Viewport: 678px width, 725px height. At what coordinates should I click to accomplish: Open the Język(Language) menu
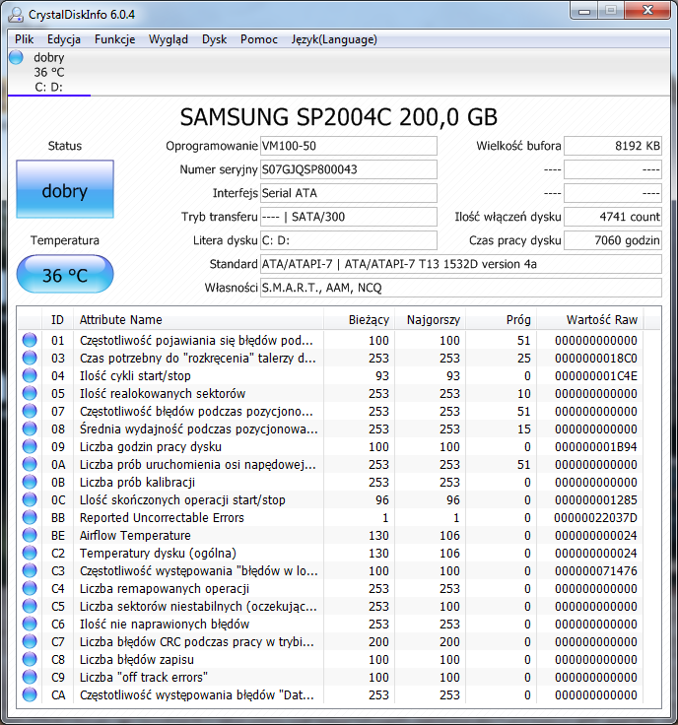click(334, 39)
